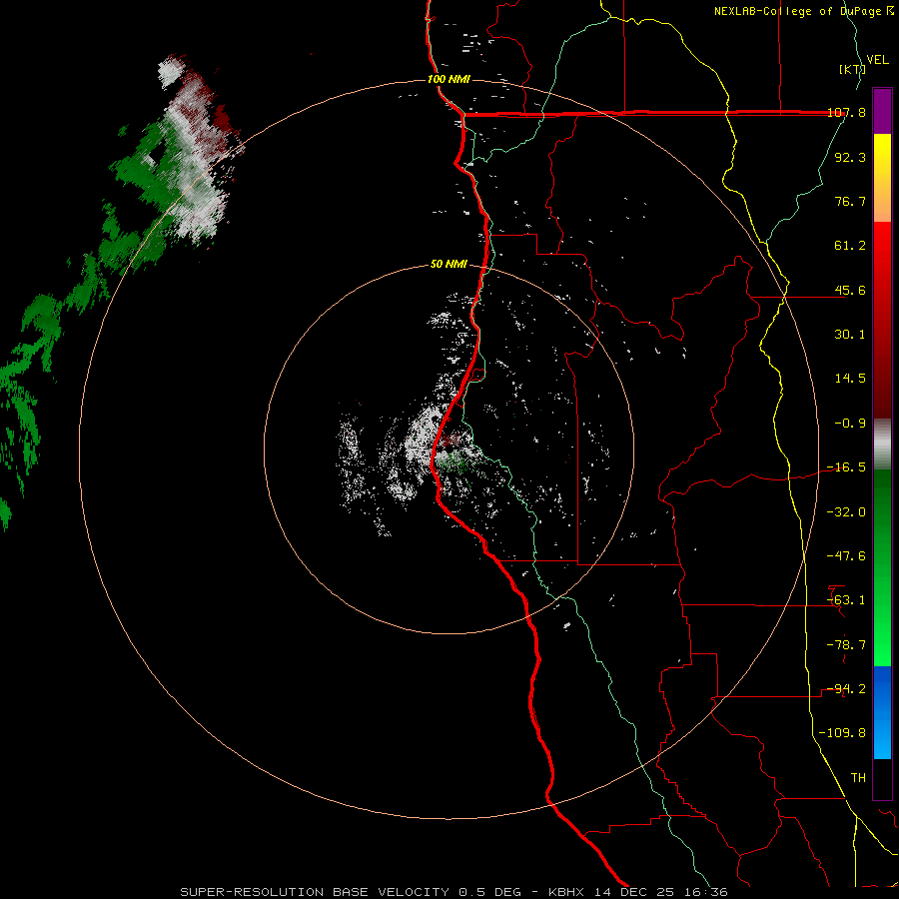Click the blue segment of velocity color bar
The height and width of the screenshot is (899, 899).
click(882, 712)
